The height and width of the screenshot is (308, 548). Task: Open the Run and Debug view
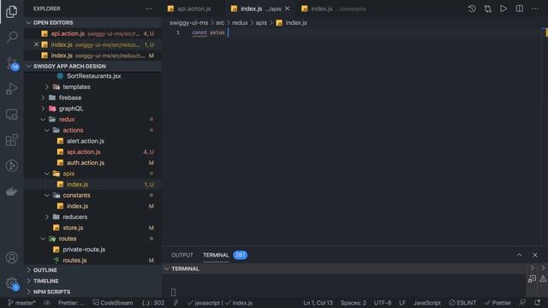pos(12,89)
